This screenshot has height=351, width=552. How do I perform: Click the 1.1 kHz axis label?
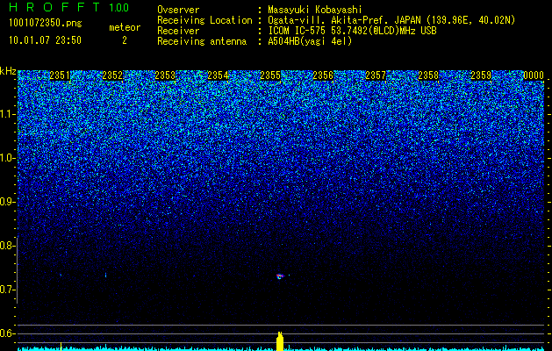pyautogui.click(x=7, y=114)
